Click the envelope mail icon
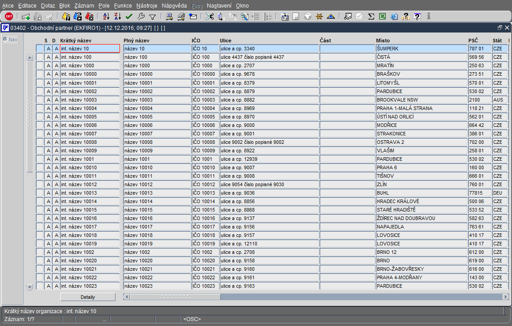512x326 pixels. pos(193,16)
